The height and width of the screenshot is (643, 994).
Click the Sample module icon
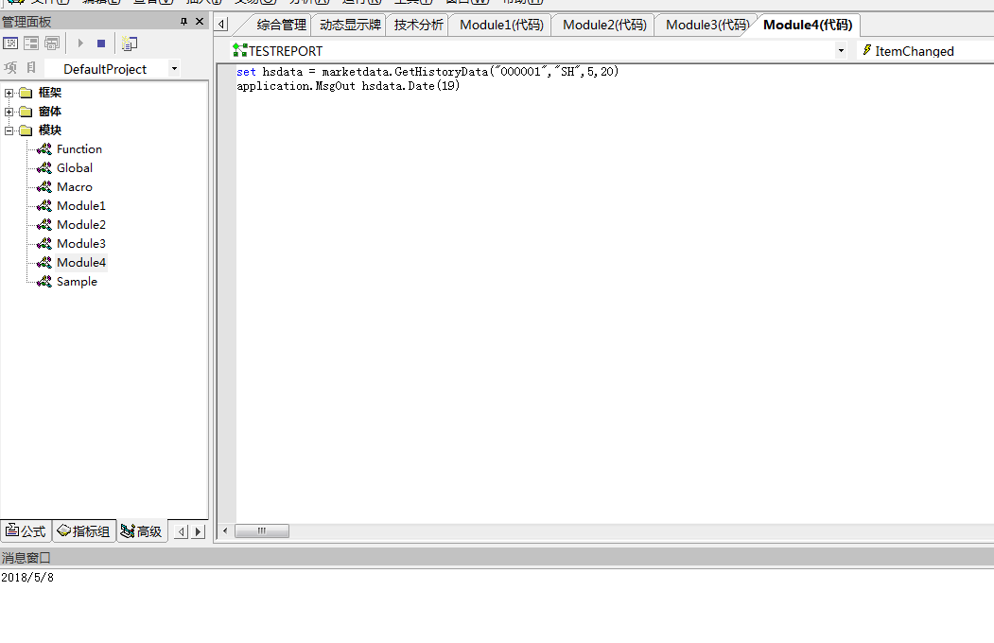44,281
